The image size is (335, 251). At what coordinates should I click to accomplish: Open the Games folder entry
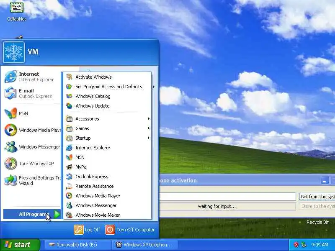[x=107, y=128]
